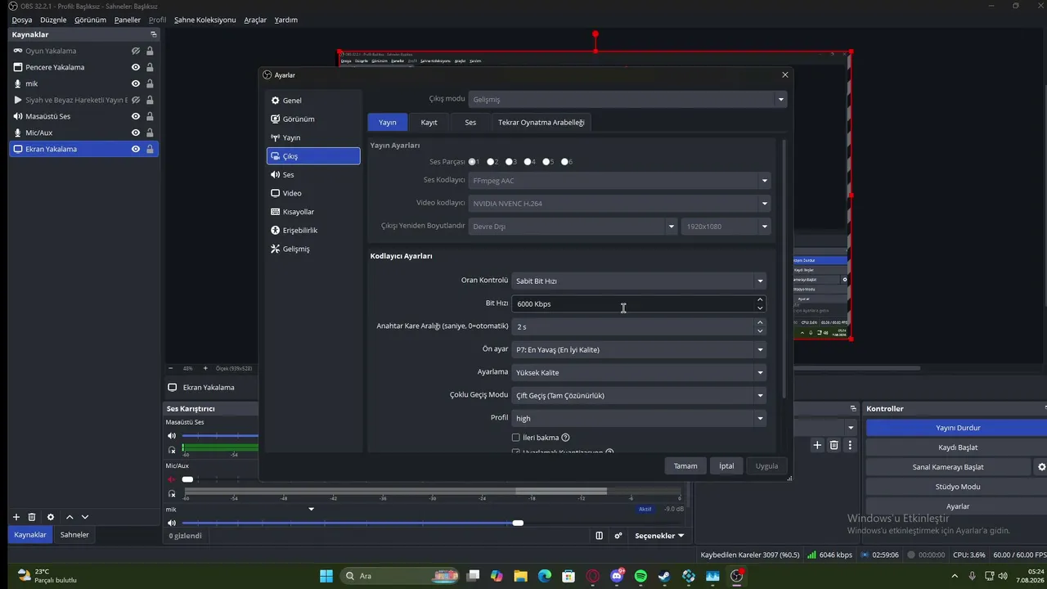Enable the İleri bakma checkbox
The image size is (1047, 589).
tap(516, 438)
